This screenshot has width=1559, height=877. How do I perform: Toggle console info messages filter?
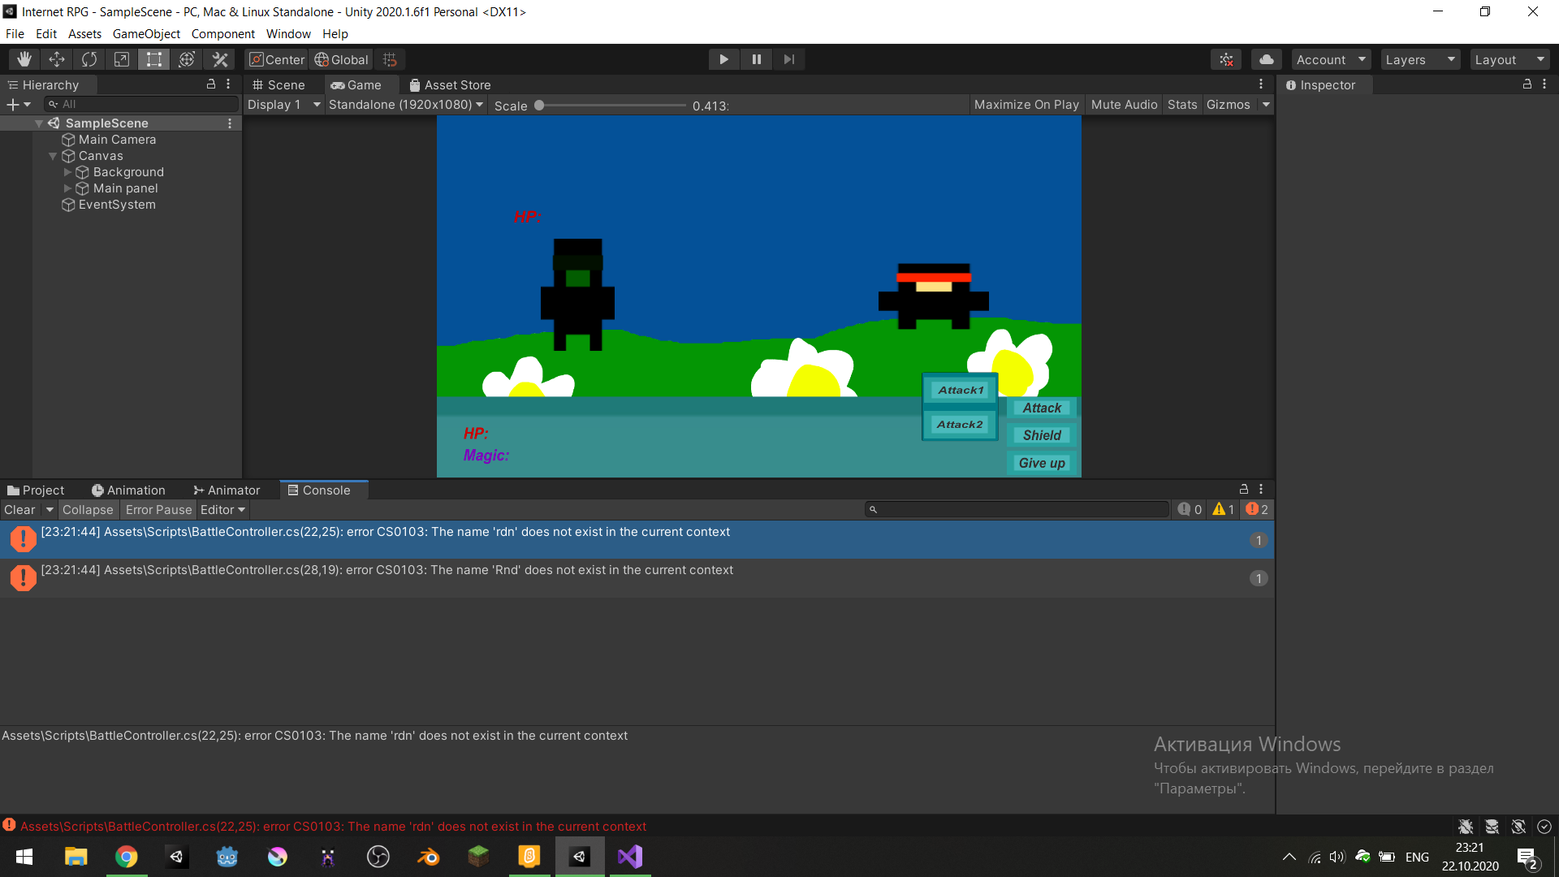coord(1190,509)
